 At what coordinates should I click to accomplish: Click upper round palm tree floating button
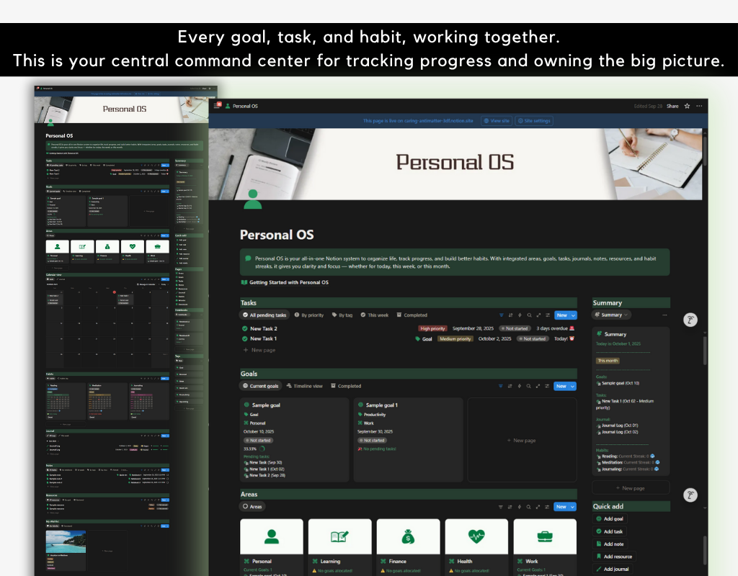[690, 320]
